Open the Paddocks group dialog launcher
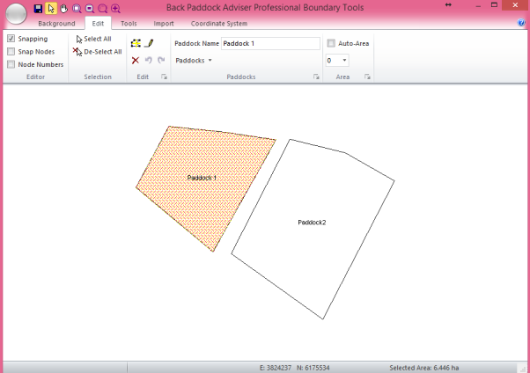The width and height of the screenshot is (530, 373). pyautogui.click(x=315, y=77)
